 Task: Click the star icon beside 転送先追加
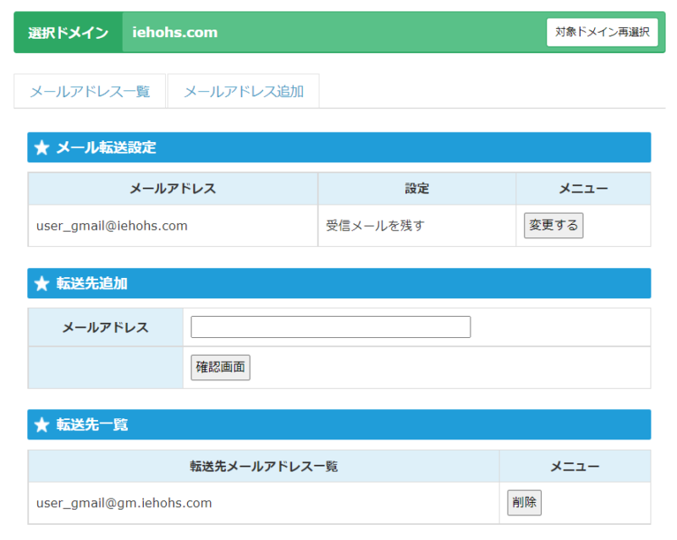tap(41, 283)
